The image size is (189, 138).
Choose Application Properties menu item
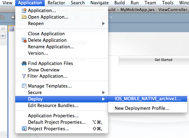tap(53, 116)
